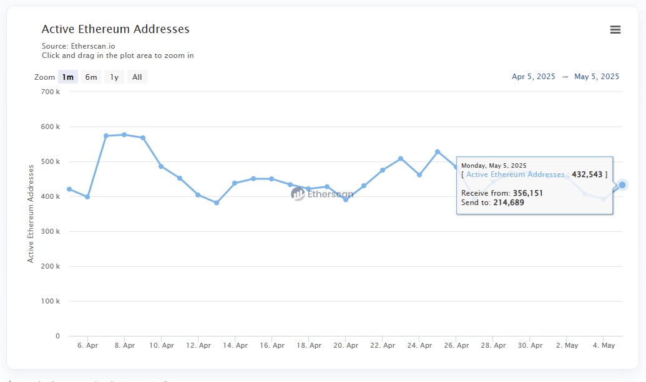
Task: Click the vertical 'Active Ethereum Addresses' axis title
Action: (31, 214)
